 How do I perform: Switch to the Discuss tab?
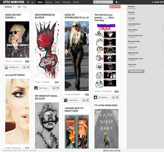[x=49, y=2]
